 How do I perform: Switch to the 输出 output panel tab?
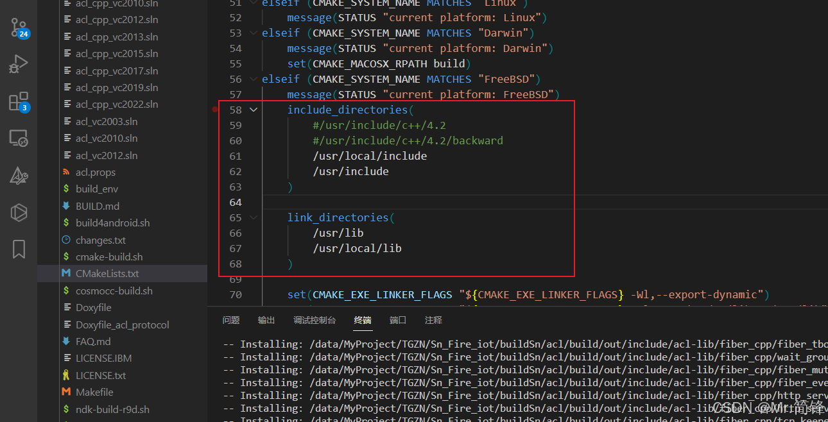pyautogui.click(x=266, y=320)
